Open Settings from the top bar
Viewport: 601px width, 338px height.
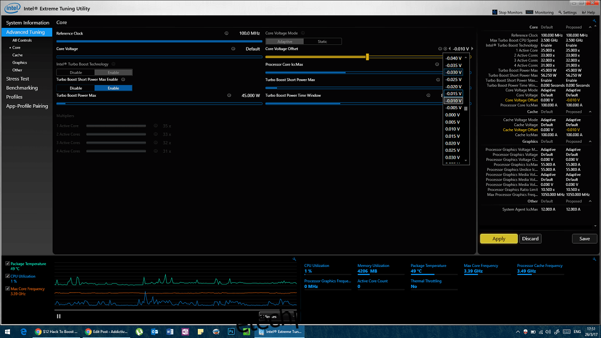[567, 13]
